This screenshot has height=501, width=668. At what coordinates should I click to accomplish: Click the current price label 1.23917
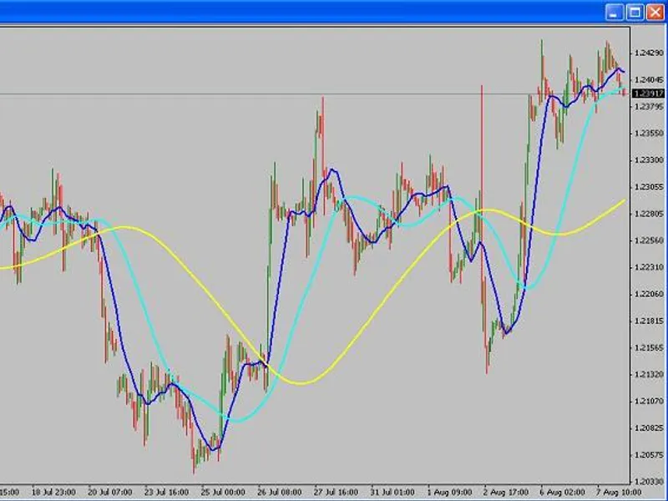click(x=649, y=94)
